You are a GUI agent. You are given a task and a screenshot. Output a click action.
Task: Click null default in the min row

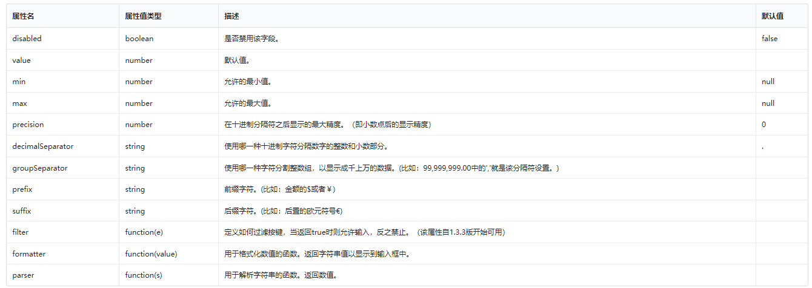click(x=768, y=81)
